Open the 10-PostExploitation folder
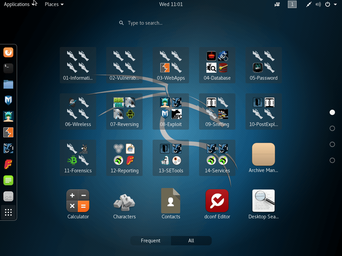Image resolution: width=342 pixels, height=256 pixels. [x=264, y=111]
